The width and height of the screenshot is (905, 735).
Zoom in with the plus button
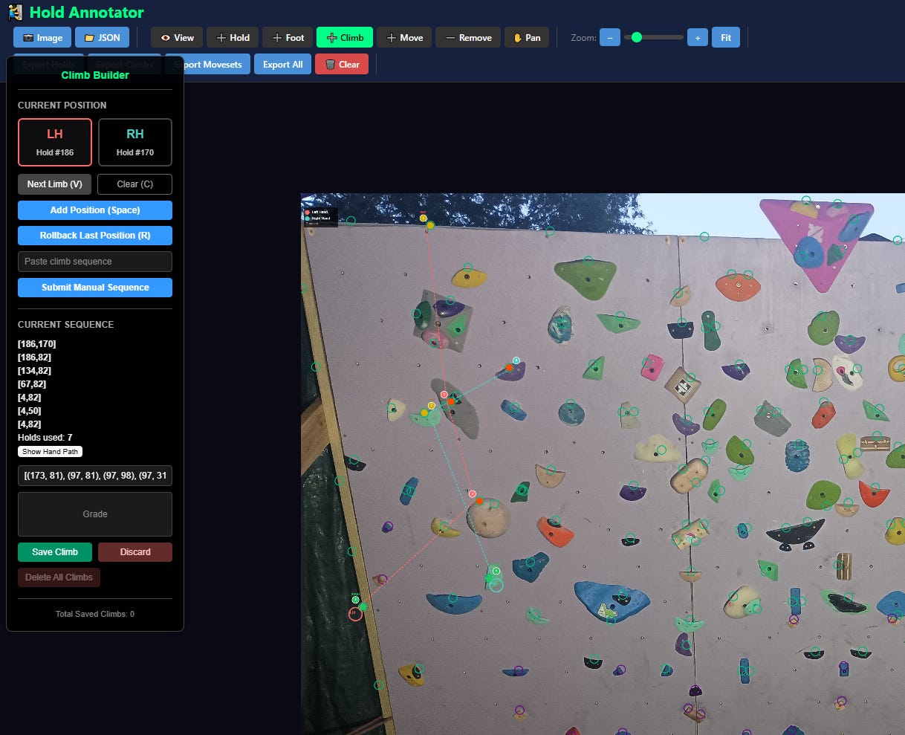(698, 37)
